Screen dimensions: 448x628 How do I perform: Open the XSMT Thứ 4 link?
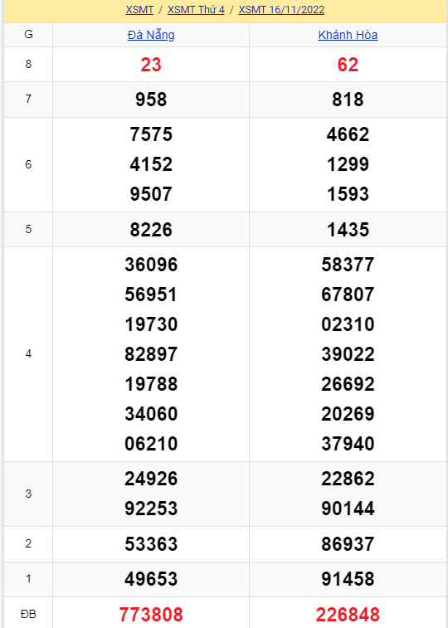[196, 10]
